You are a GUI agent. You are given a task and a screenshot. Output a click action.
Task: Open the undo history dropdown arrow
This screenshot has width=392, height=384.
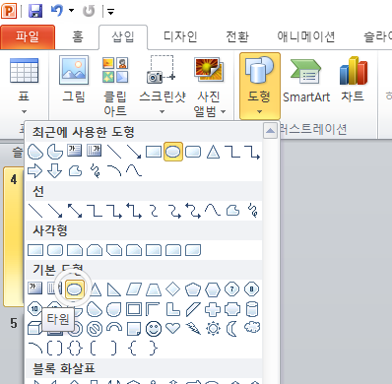71,11
